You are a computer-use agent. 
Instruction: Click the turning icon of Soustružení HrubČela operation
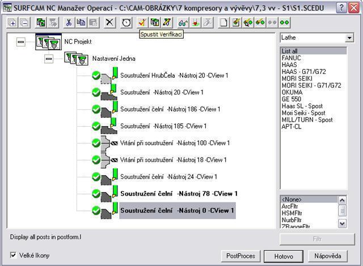tap(109, 76)
